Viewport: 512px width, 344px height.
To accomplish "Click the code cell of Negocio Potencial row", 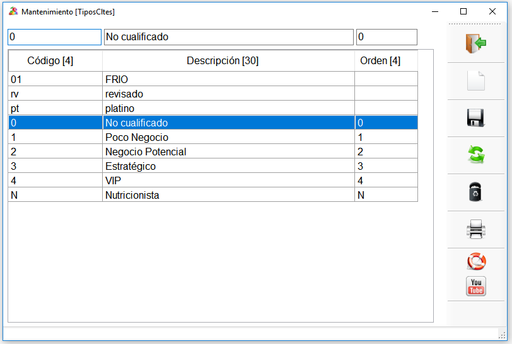I will (55, 152).
